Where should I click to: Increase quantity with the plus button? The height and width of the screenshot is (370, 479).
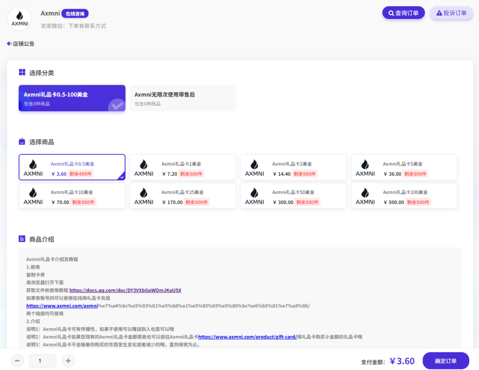pyautogui.click(x=68, y=361)
